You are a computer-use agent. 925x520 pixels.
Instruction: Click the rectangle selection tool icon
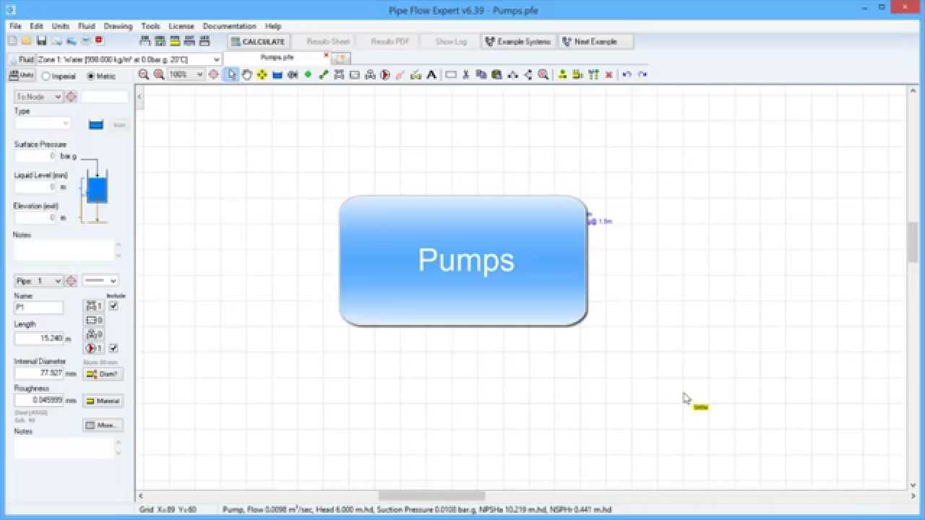[x=450, y=74]
